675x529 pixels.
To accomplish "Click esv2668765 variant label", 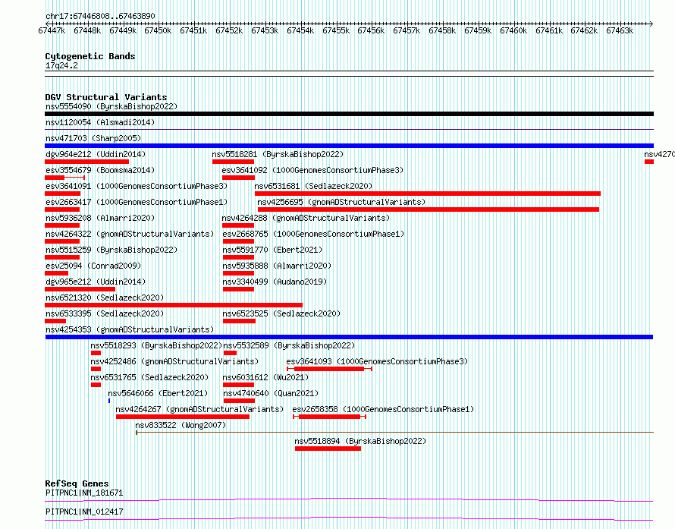I will click(313, 234).
